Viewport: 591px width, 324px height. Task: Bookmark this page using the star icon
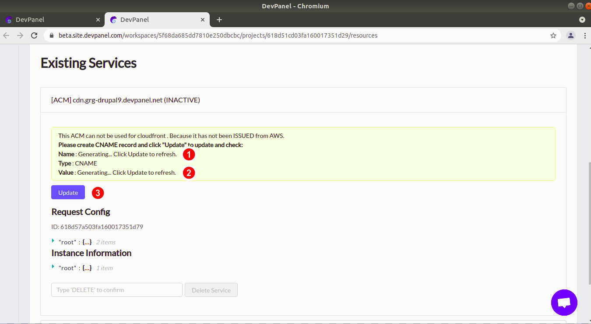553,35
